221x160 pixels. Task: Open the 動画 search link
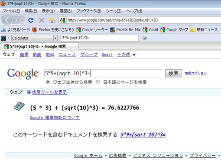pyautogui.click(x=37, y=54)
